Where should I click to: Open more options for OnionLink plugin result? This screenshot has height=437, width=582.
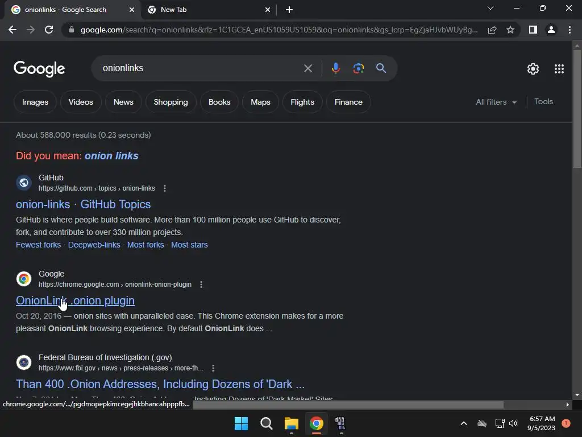click(x=201, y=285)
